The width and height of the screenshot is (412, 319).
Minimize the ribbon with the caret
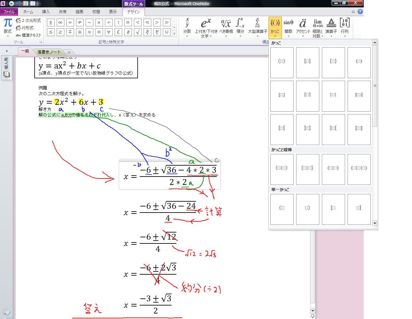pyautogui.click(x=353, y=12)
